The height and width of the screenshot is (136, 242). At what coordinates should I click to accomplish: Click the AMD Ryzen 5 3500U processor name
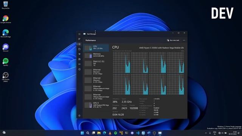click(161, 48)
